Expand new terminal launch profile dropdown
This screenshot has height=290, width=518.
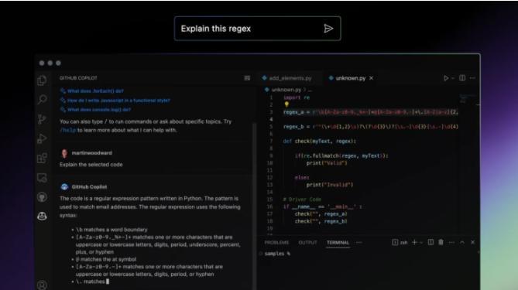[421, 243]
